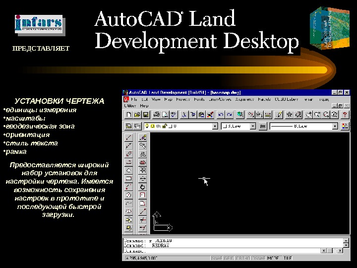This screenshot has height=268, width=357.
Task: Open the Parcels menu
Action: tap(264, 99)
